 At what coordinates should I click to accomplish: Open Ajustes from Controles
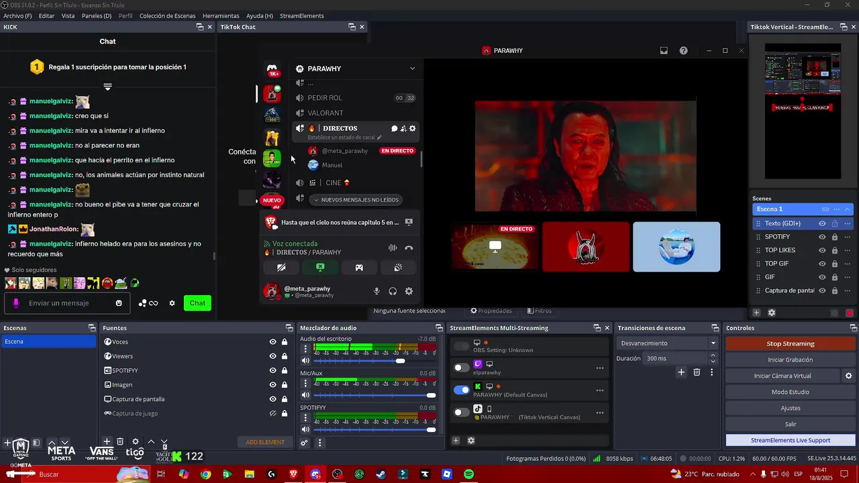(791, 408)
